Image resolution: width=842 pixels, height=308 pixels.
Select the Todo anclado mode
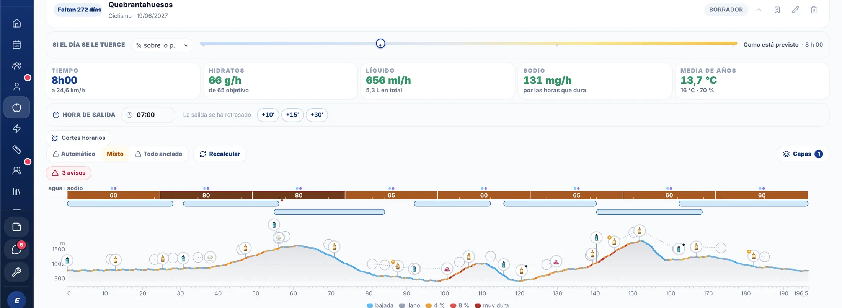pyautogui.click(x=159, y=154)
